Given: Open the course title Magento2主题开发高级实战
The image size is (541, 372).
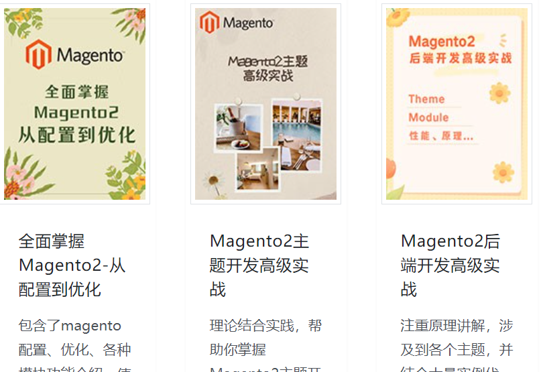Looking at the screenshot, I should pyautogui.click(x=259, y=265).
